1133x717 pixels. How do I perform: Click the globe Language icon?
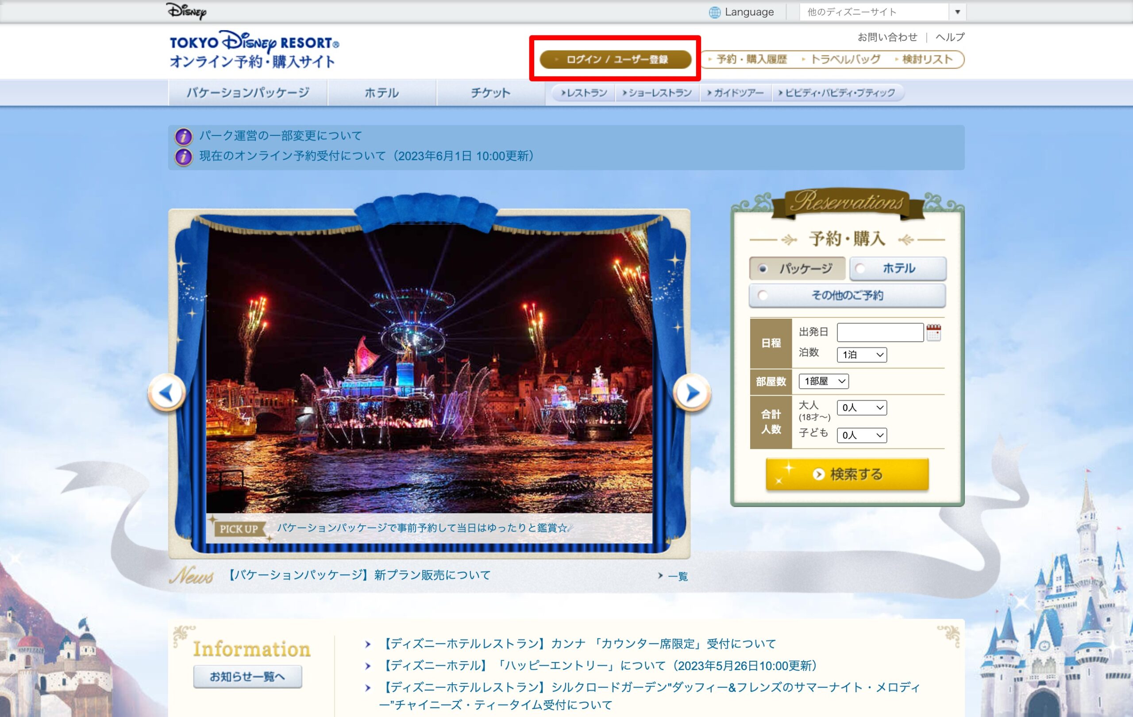(714, 12)
